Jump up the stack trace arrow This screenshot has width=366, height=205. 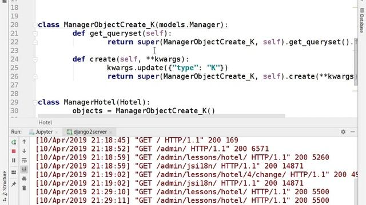click(x=24, y=142)
